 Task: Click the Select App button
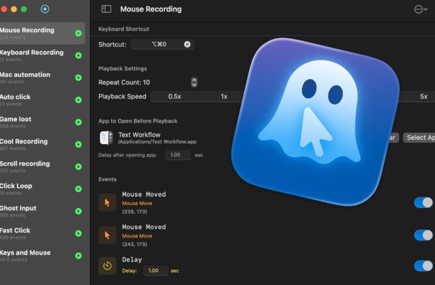(x=419, y=137)
